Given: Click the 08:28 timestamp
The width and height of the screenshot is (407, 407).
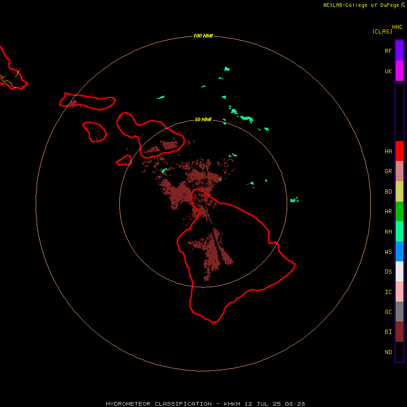Looking at the screenshot, I should [x=294, y=404].
